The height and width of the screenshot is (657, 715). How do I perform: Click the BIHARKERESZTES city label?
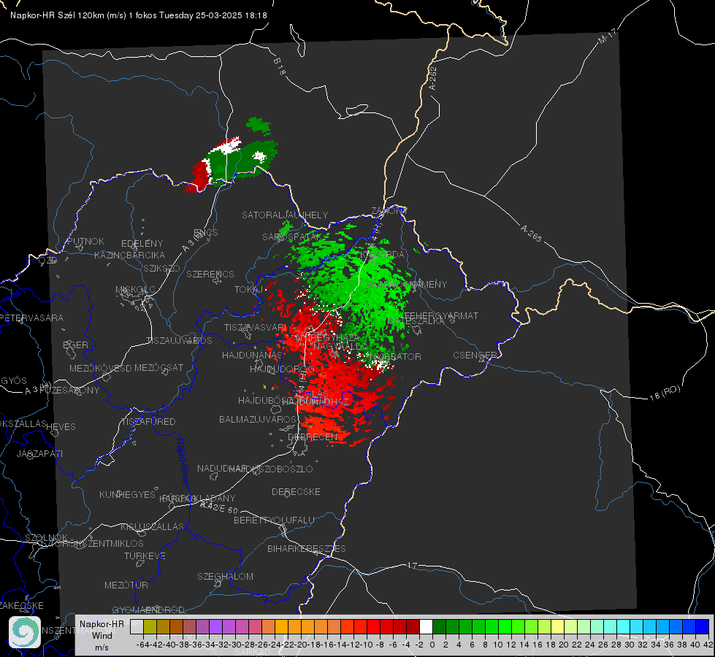point(307,548)
